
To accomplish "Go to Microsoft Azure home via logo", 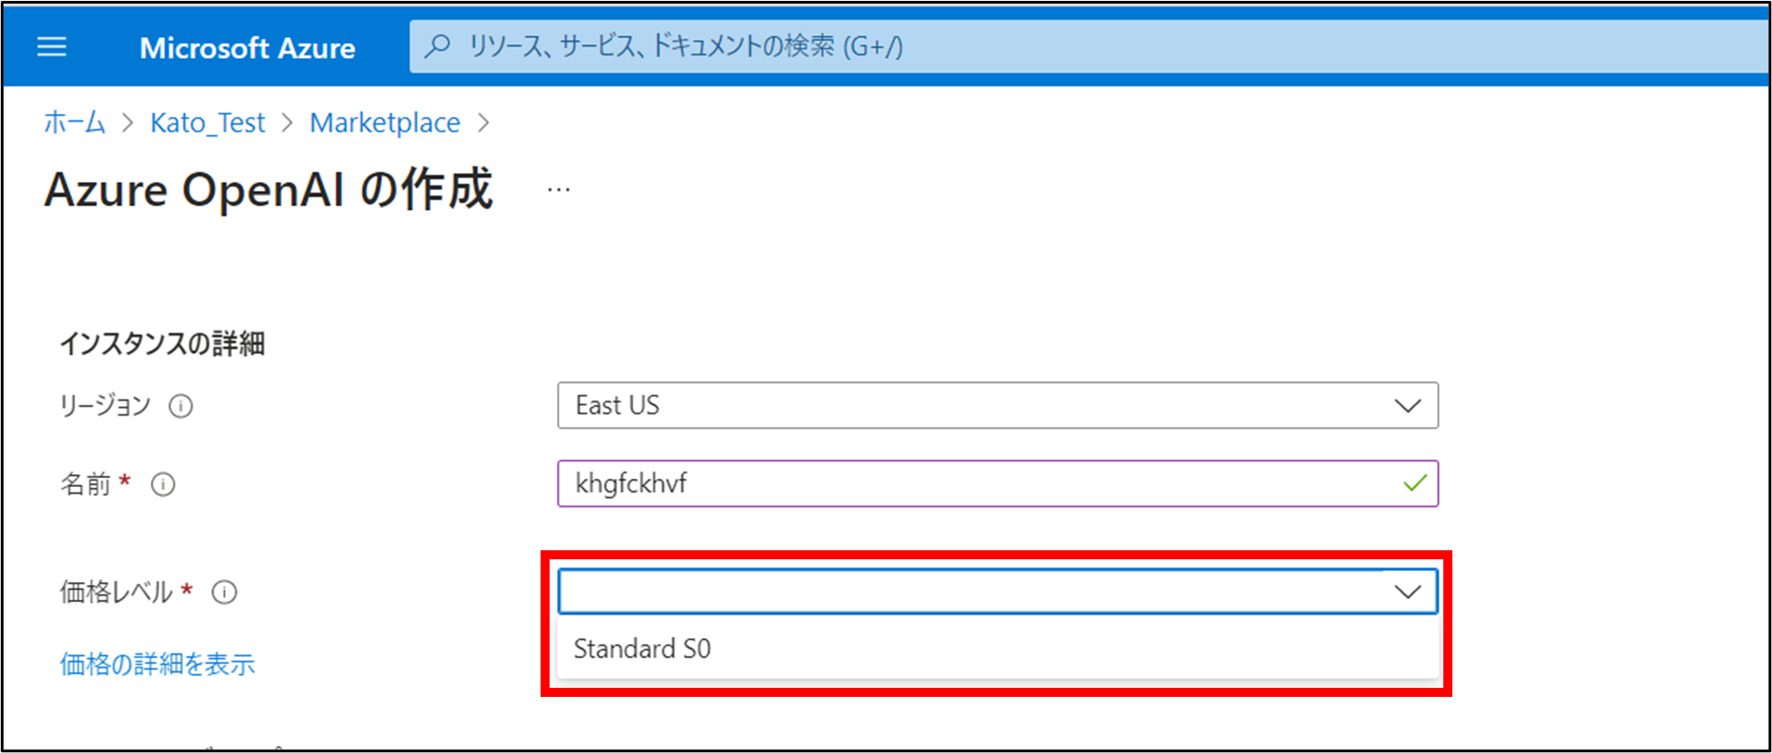I will (x=247, y=48).
